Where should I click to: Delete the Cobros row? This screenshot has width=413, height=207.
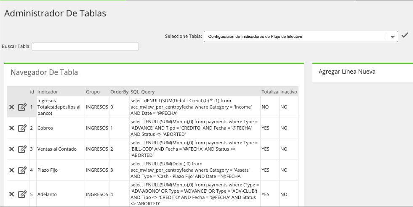point(12,128)
